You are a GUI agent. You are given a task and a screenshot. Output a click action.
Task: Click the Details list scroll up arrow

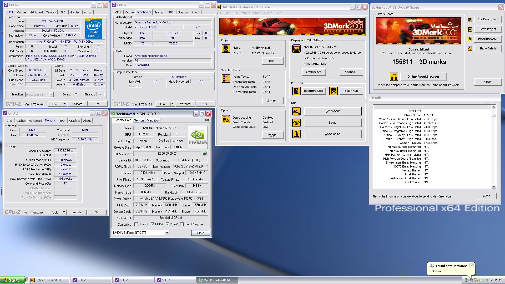point(494,107)
